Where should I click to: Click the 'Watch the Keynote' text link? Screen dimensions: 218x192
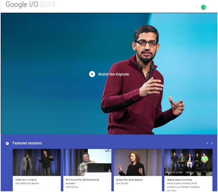pyautogui.click(x=113, y=74)
